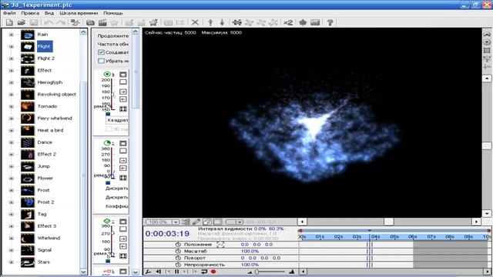Image resolution: width=493 pixels, height=277 pixels.
Task: Jump to the first frame
Action: point(168,272)
